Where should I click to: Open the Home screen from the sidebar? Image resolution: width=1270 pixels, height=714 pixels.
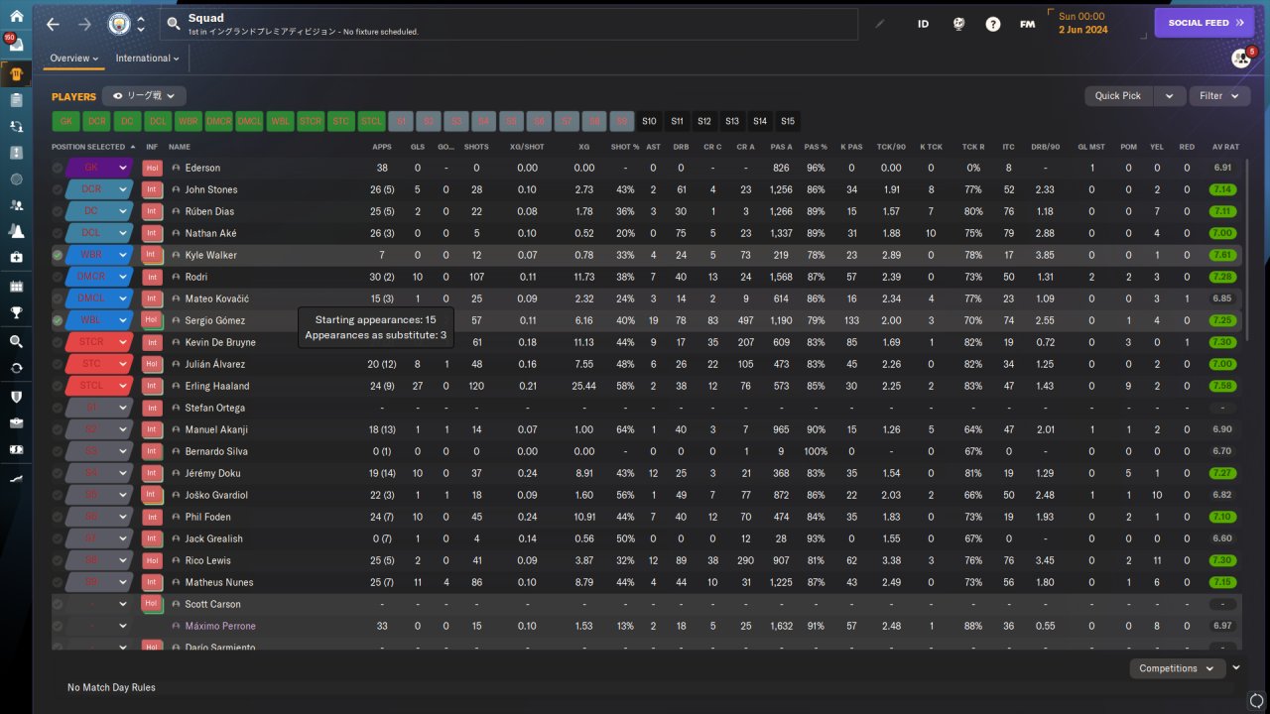[16, 16]
